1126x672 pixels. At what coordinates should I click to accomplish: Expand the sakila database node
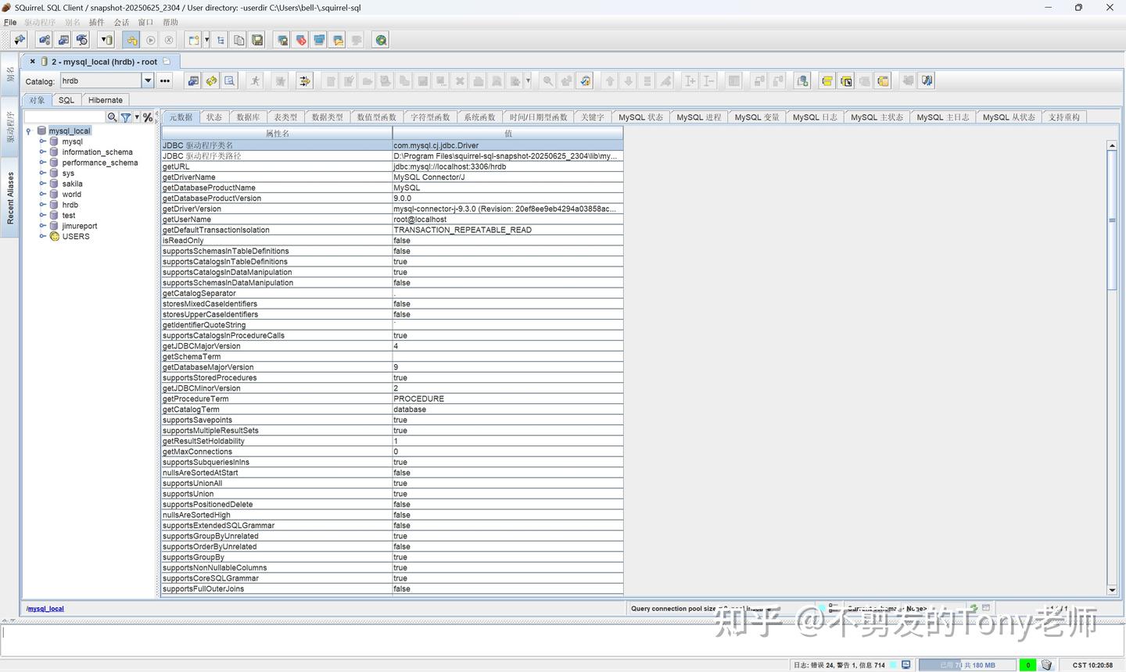(43, 183)
